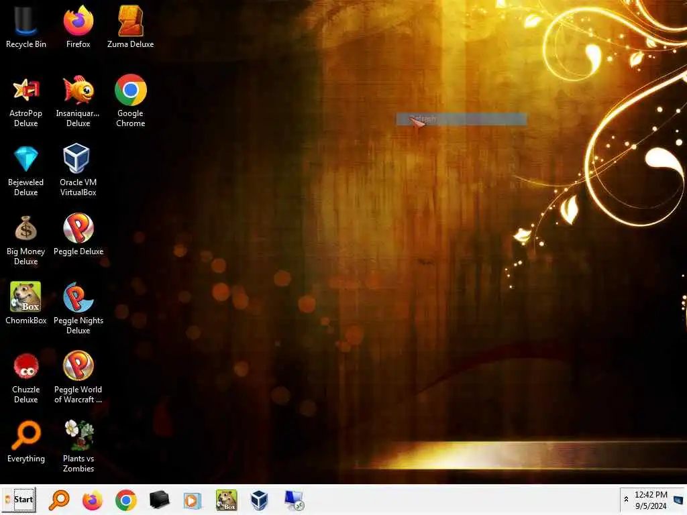
Task: Select the AstroPop Deluxe desktop icon
Action: point(26,102)
